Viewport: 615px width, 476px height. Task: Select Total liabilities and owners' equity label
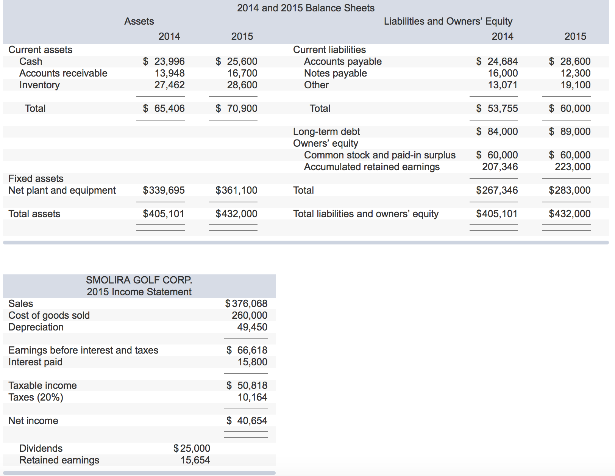tap(366, 214)
